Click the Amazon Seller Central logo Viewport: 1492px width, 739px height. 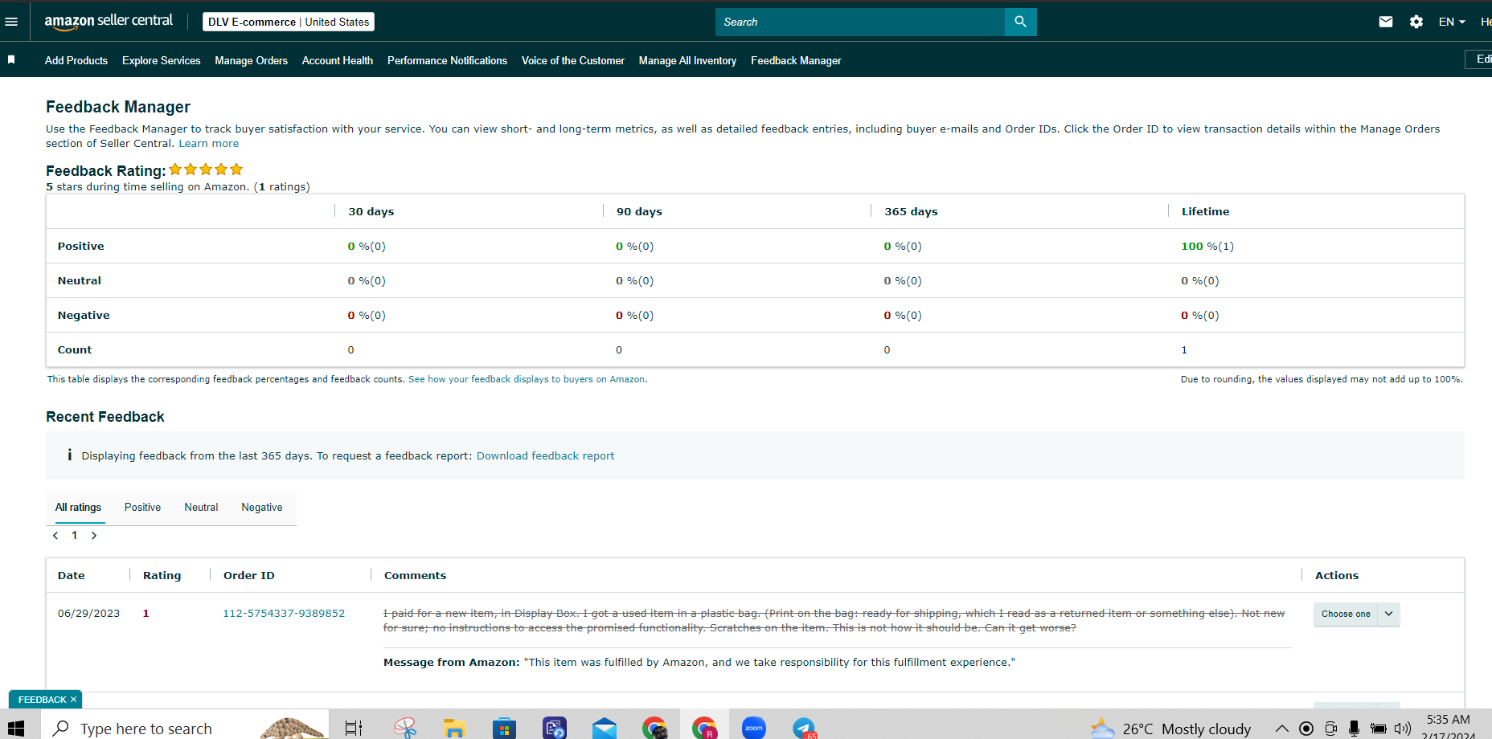(x=109, y=22)
